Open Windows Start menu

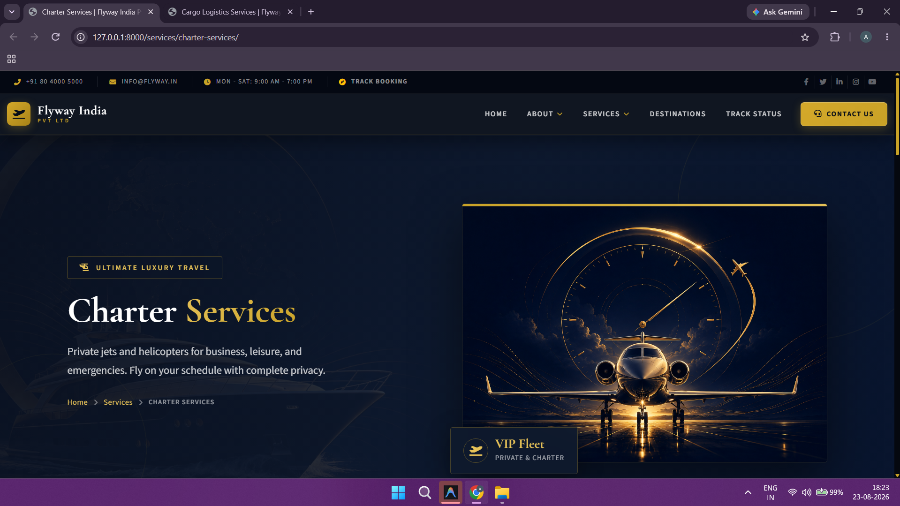[398, 492]
